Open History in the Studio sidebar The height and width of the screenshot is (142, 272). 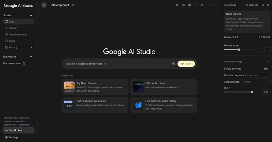[18, 47]
